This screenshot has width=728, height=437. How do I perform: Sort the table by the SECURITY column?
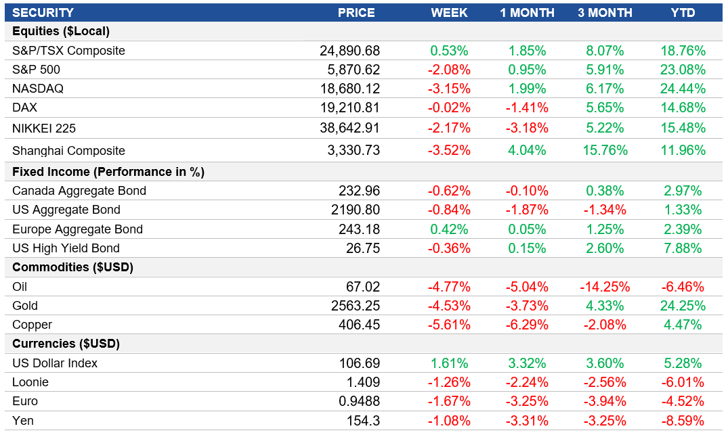[47, 12]
